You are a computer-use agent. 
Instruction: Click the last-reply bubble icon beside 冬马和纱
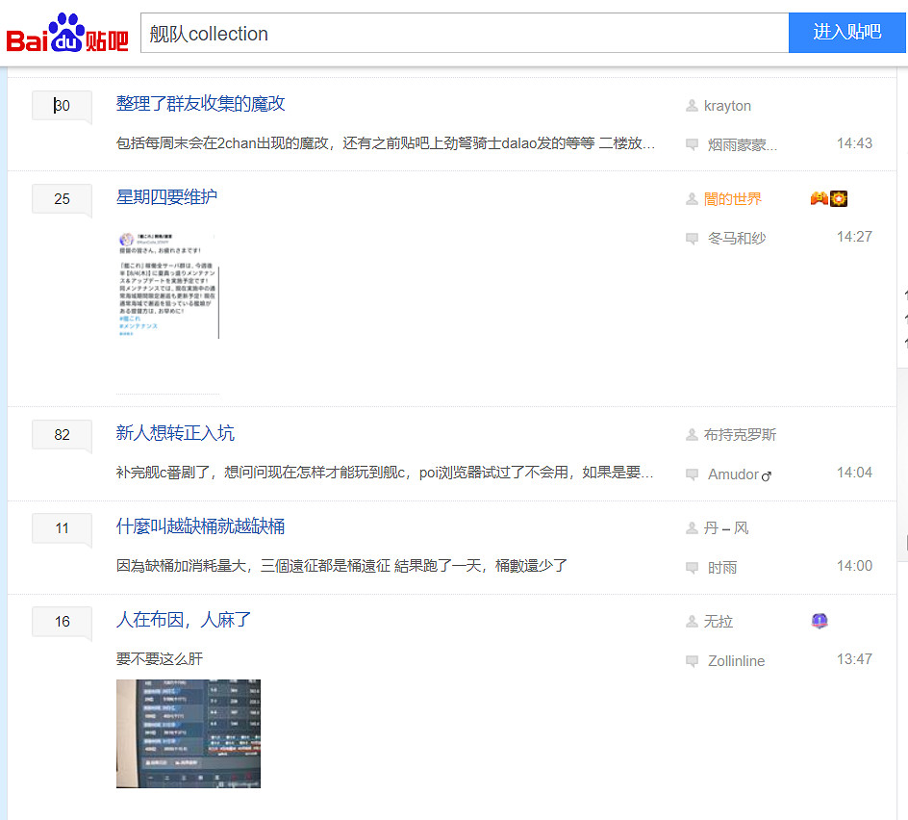(x=692, y=239)
